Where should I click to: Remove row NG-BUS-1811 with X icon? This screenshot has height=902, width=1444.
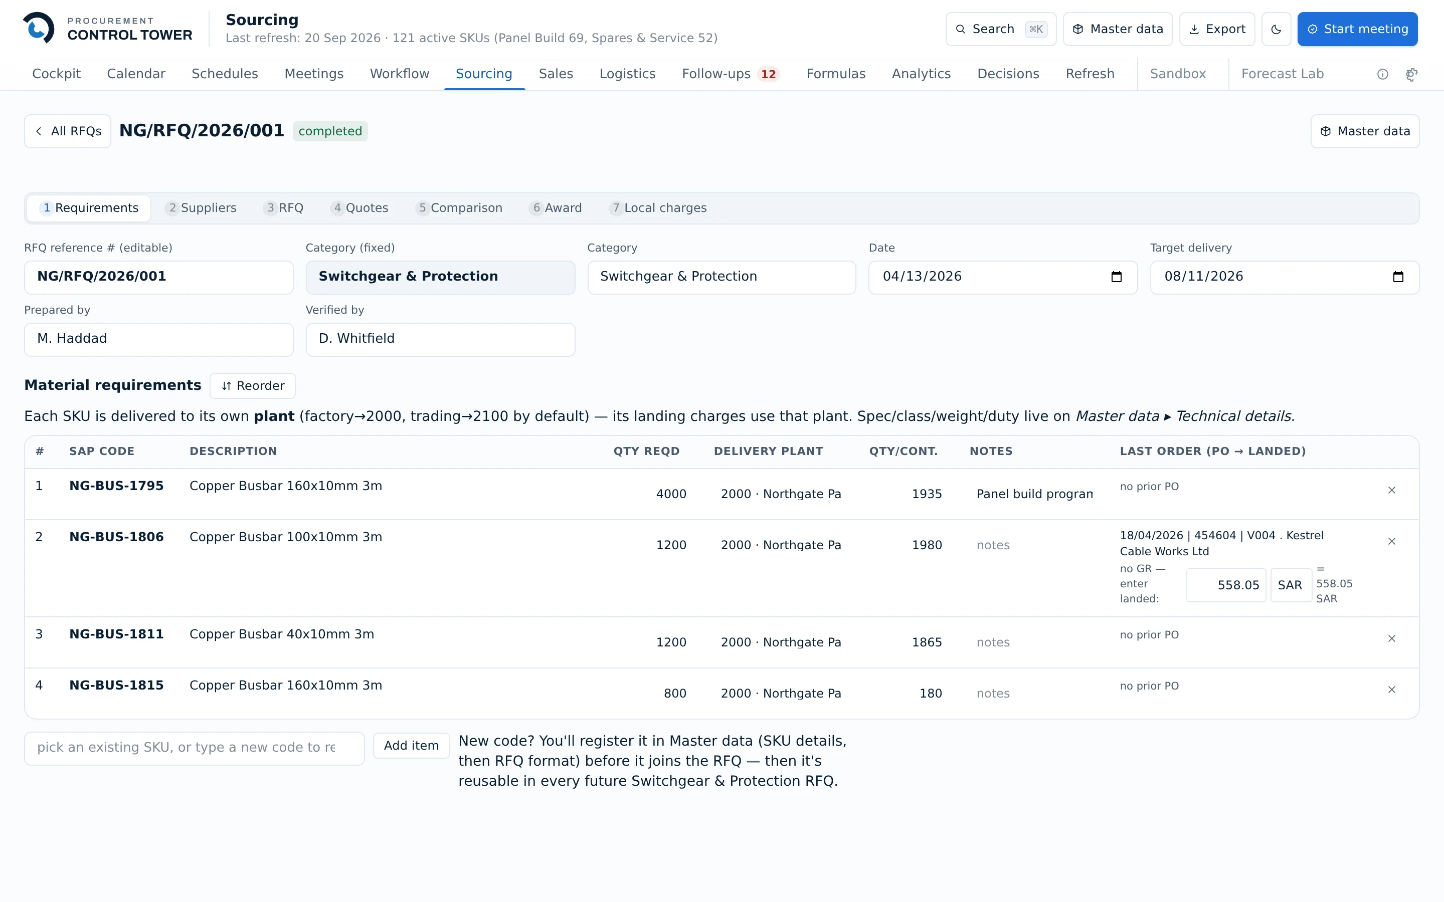click(x=1391, y=639)
